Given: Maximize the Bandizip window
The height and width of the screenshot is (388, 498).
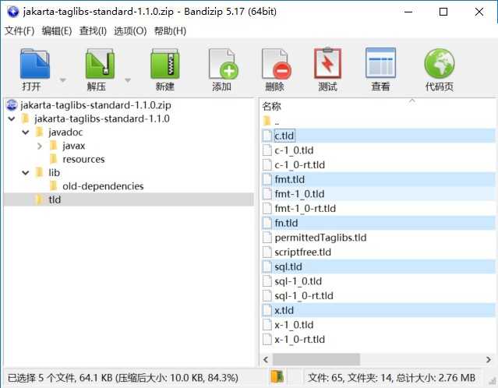Looking at the screenshot, I should click(443, 12).
